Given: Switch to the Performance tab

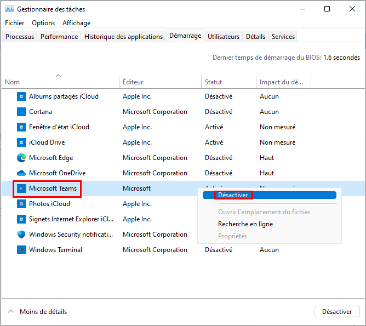Looking at the screenshot, I should (59, 37).
